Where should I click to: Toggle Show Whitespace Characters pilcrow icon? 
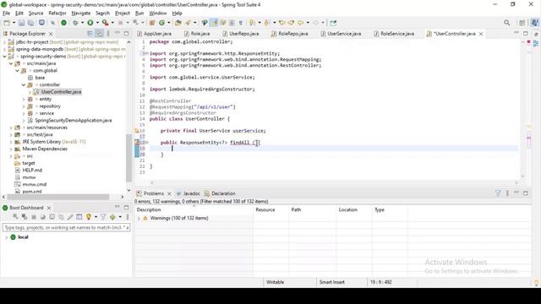(240, 23)
